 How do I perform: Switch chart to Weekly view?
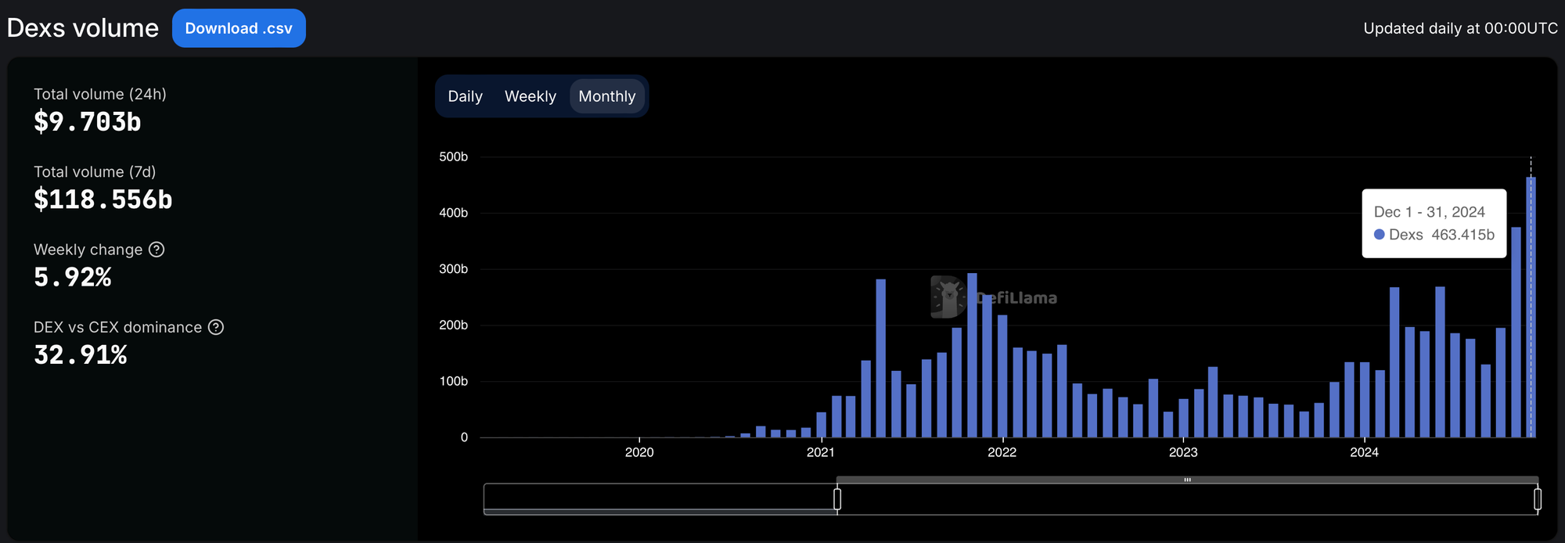point(531,96)
